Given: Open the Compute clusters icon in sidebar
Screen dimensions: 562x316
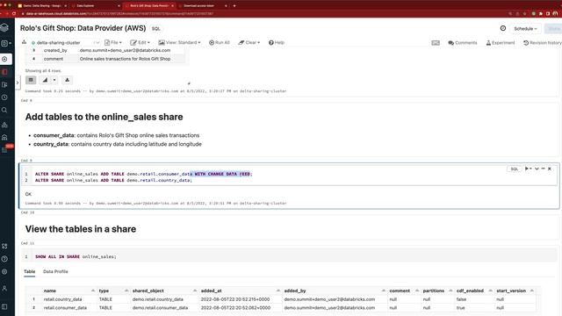Looking at the screenshot, I should [x=4, y=125].
